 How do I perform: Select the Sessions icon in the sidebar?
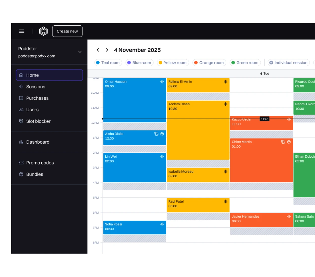(x=21, y=87)
